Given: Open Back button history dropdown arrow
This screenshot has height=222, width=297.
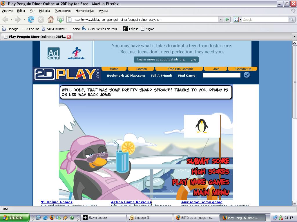Looking at the screenshot, I should [11, 19].
